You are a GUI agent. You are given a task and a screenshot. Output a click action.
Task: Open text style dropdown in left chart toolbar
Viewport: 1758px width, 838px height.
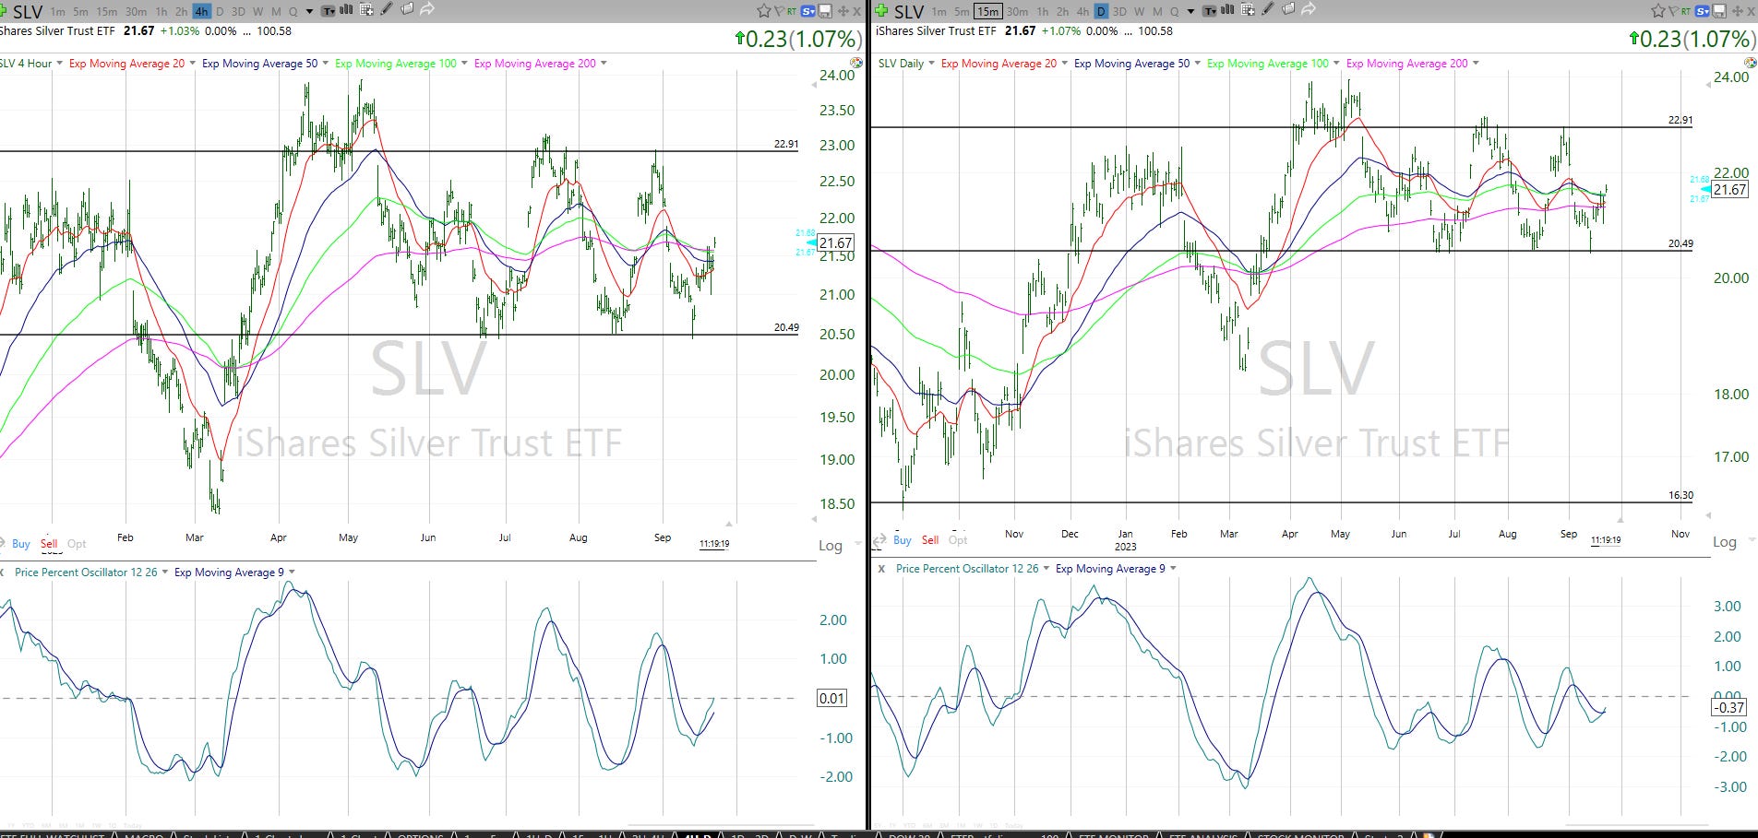328,11
